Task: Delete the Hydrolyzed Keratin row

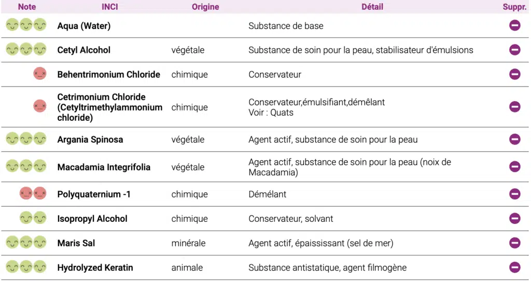Action: (514, 267)
